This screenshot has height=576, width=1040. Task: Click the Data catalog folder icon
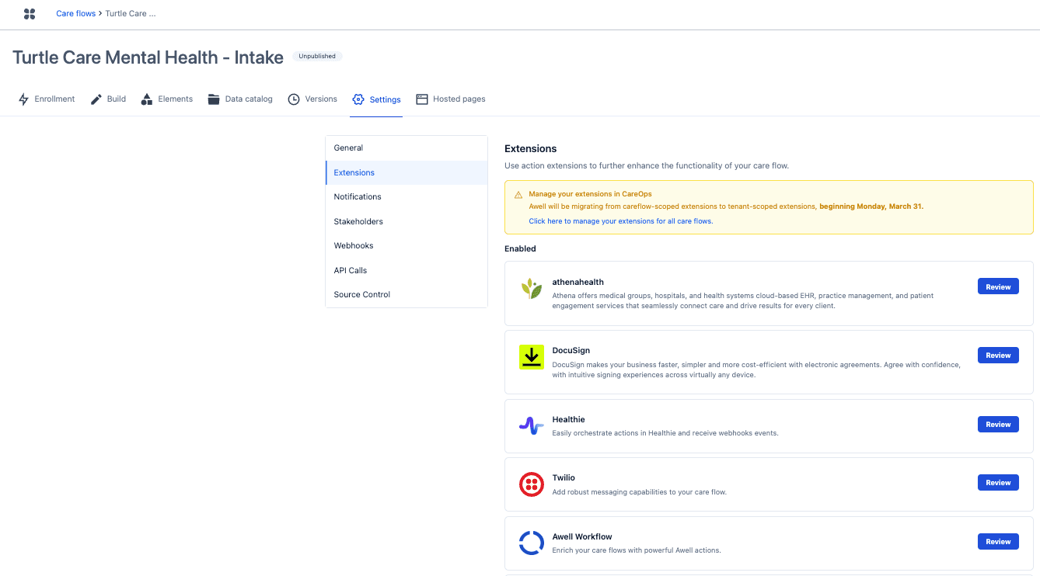(214, 99)
